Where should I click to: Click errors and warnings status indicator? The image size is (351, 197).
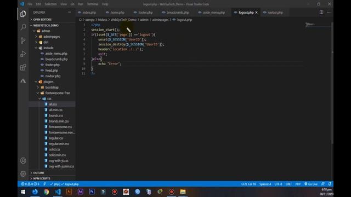click(30, 184)
